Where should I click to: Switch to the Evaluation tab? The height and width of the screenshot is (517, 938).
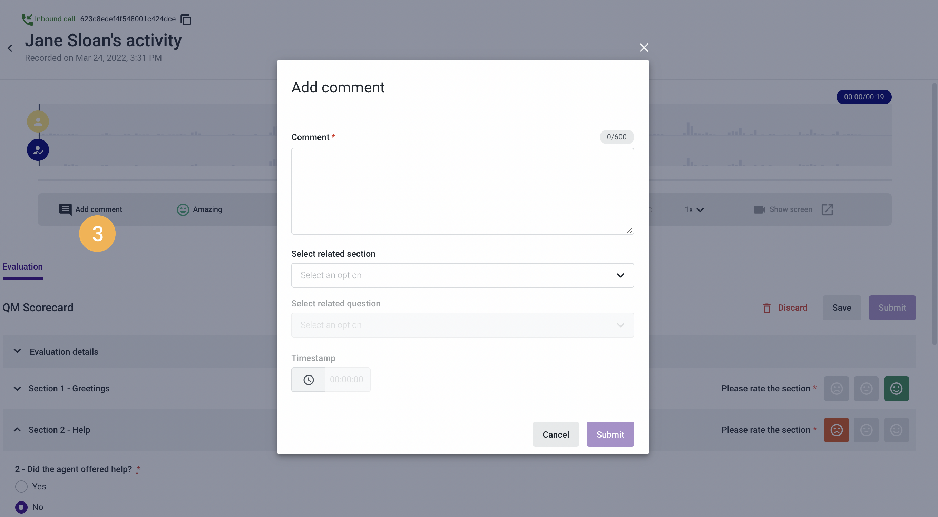22,266
